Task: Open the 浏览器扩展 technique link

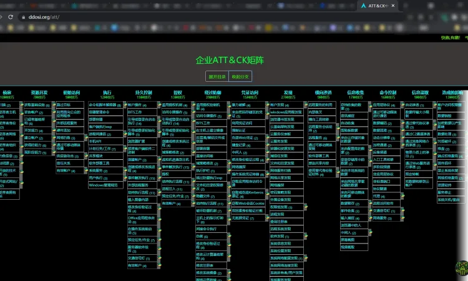Action: 137,141
